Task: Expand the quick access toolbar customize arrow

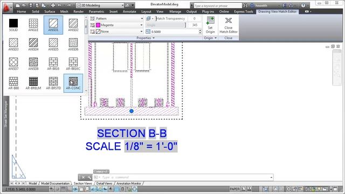Action: (133, 5)
